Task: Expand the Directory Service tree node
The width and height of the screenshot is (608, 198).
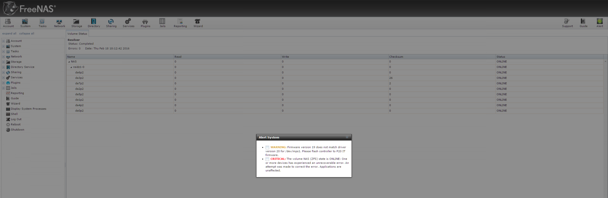Action: click(x=3, y=67)
